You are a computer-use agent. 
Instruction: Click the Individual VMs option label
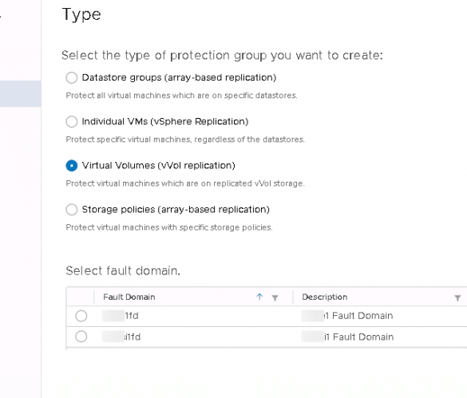point(165,121)
